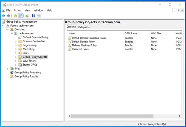
Task: Click the WMI Filters folder icon
Action: tap(20, 61)
